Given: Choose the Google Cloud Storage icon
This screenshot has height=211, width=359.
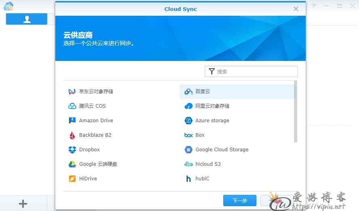Looking at the screenshot, I should [189, 150].
